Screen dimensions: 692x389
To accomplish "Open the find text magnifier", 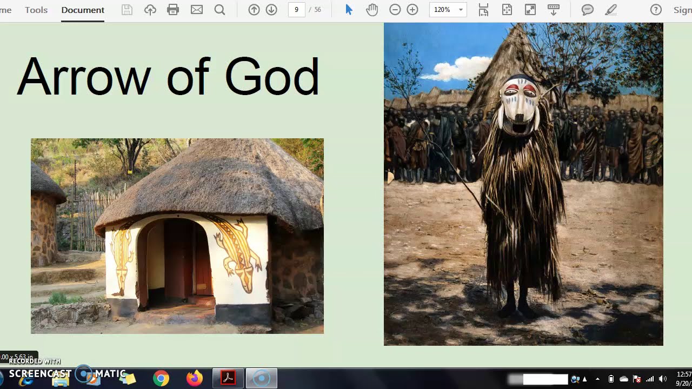I will [219, 10].
